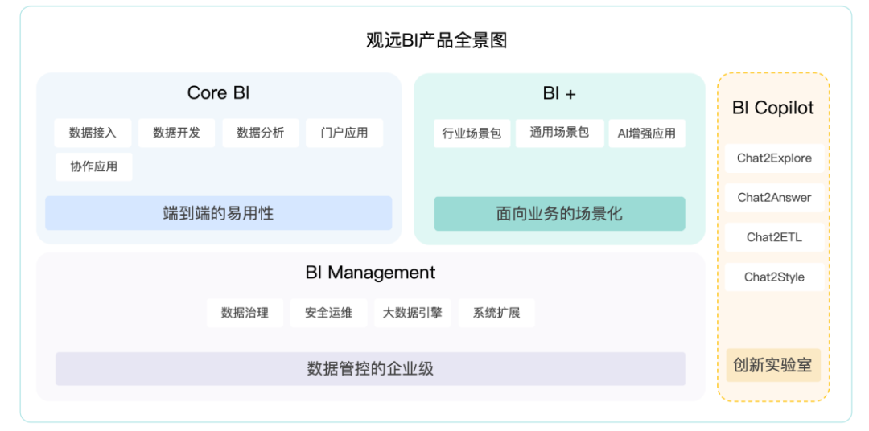Select the 通用场景包 box
Image resolution: width=869 pixels, height=431 pixels.
(x=559, y=133)
